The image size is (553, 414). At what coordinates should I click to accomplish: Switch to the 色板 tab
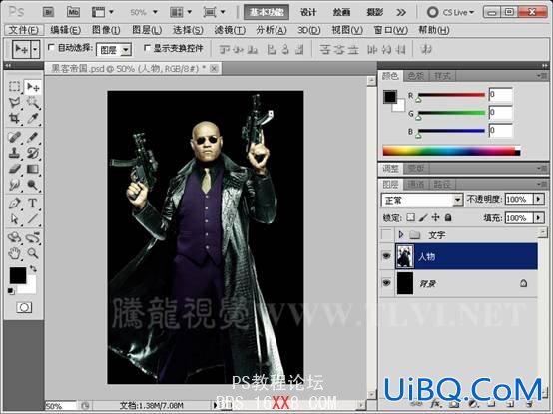(x=416, y=76)
